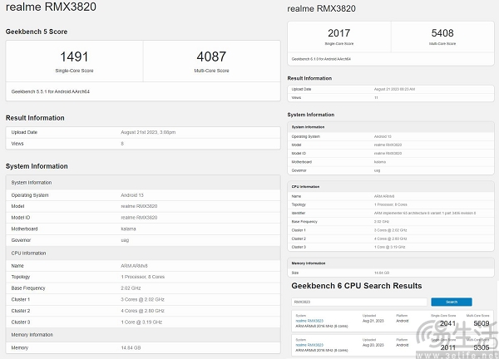
Task: Click 'Geekbench 5.5.1 for Android AArch64' text
Action: tap(50, 91)
